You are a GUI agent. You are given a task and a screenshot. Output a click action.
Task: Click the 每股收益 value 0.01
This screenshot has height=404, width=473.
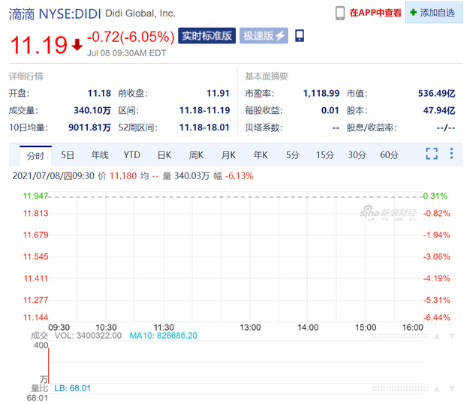click(x=330, y=110)
